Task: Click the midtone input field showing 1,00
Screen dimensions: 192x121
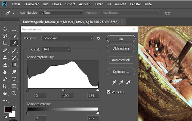Action: point(67,96)
